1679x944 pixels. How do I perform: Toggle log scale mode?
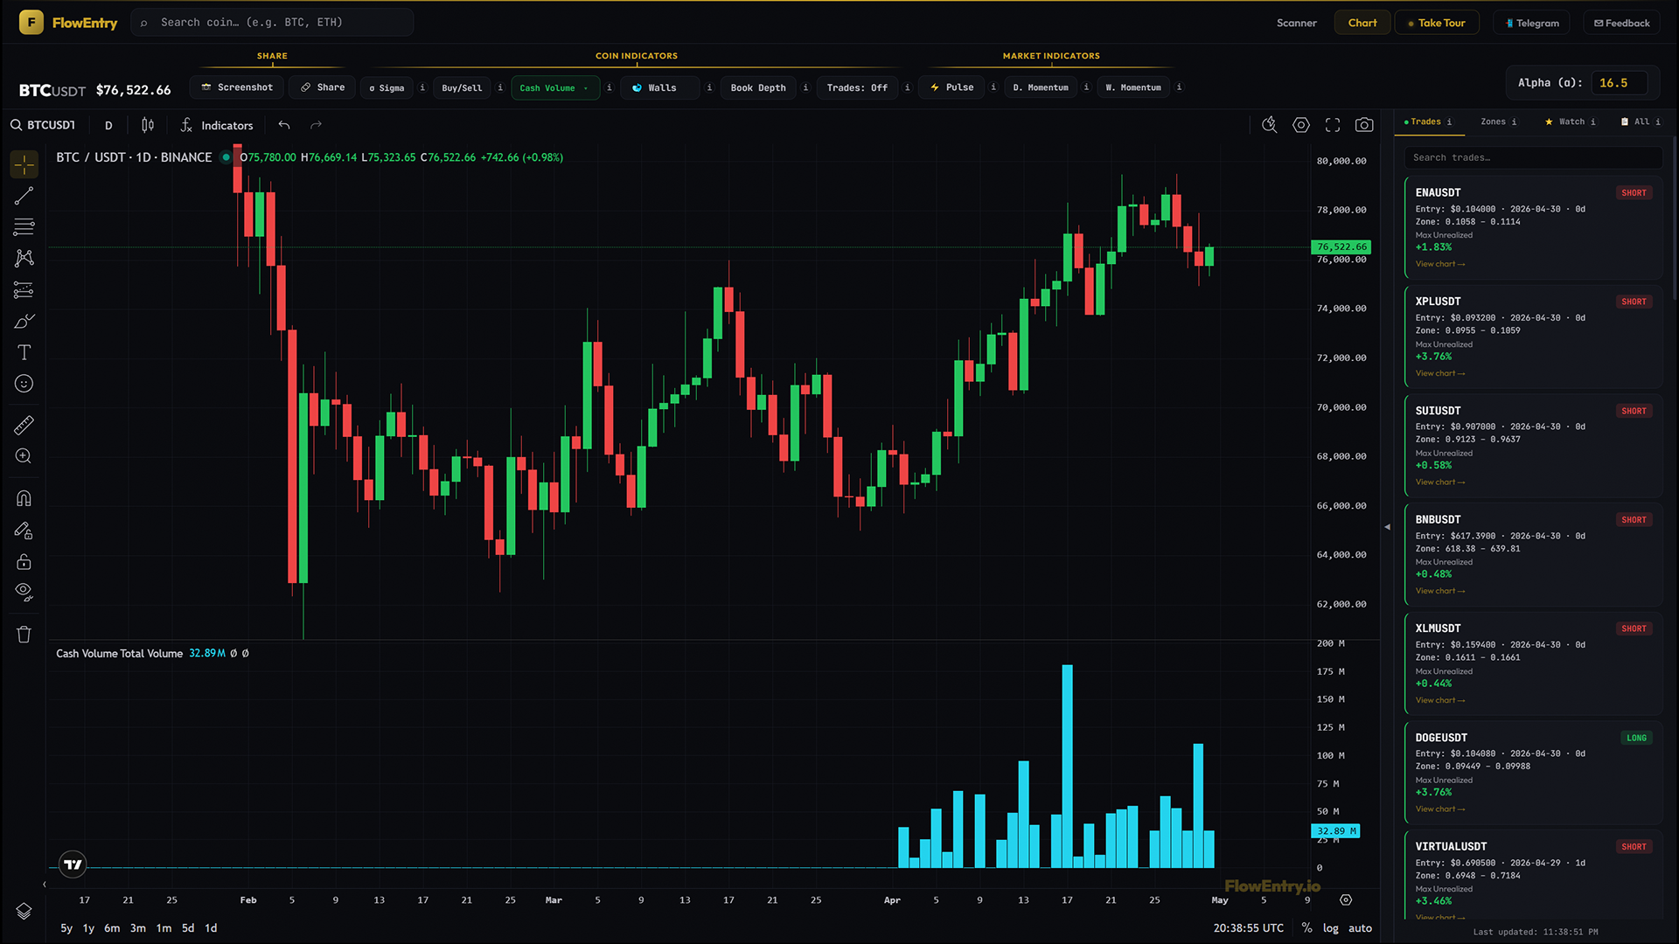tap(1330, 928)
